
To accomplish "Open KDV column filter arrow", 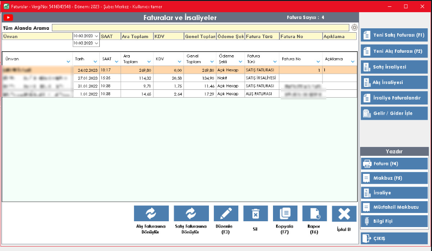I will [x=180, y=62].
